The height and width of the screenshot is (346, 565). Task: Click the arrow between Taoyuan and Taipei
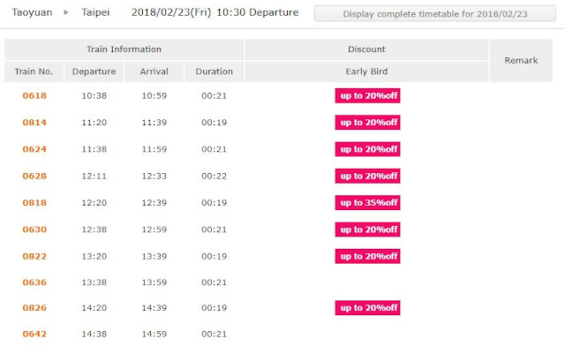click(66, 12)
